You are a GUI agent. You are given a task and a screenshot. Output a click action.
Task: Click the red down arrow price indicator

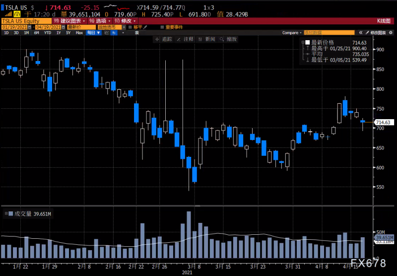point(46,7)
